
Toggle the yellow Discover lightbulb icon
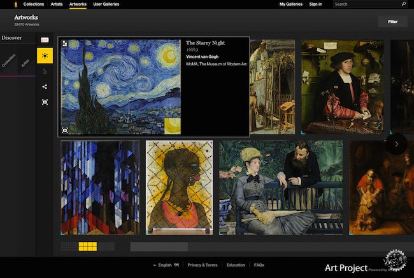(45, 56)
